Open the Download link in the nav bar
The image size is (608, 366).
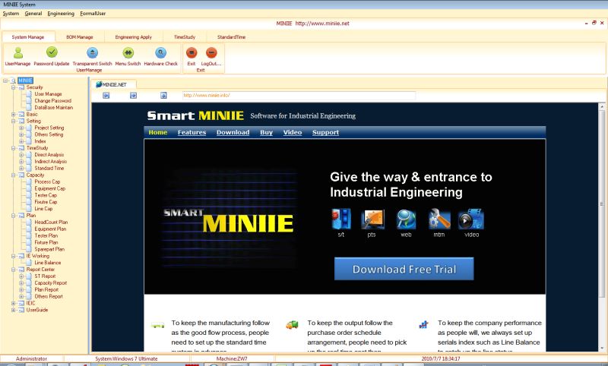(233, 132)
